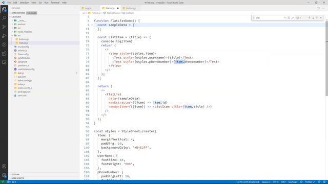This screenshot has height=184, width=328.
Task: Open Buttons.js in the src folder
Action: coord(24,39)
